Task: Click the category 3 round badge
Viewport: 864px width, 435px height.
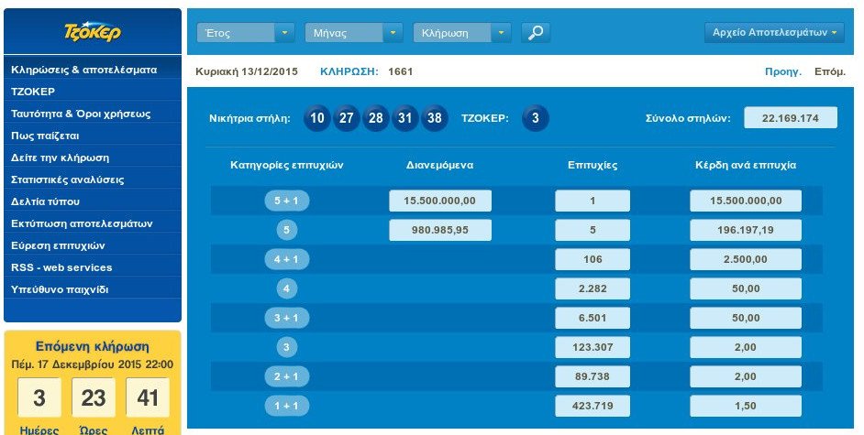Action: coord(286,347)
